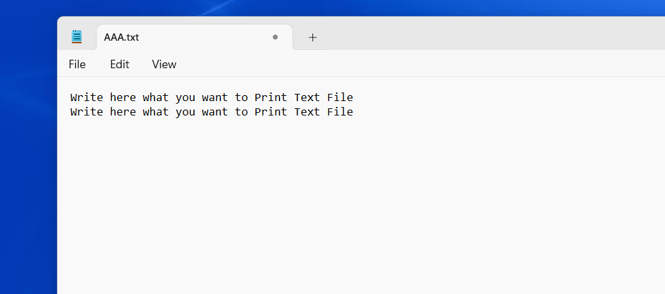Click the Notepad app icon in title bar
This screenshot has height=294, width=665.
point(76,37)
